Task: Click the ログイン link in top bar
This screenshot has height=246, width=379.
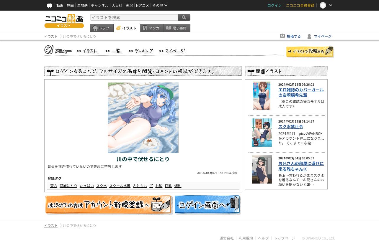Action: [x=275, y=5]
